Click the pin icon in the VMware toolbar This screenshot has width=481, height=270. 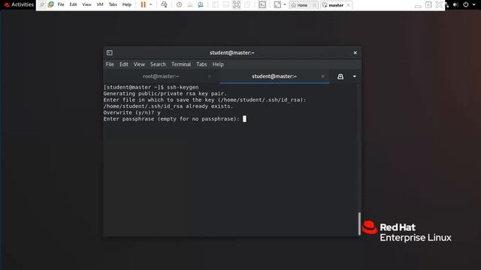click(42, 4)
